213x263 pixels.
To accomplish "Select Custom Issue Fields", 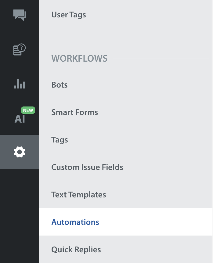I will (87, 167).
